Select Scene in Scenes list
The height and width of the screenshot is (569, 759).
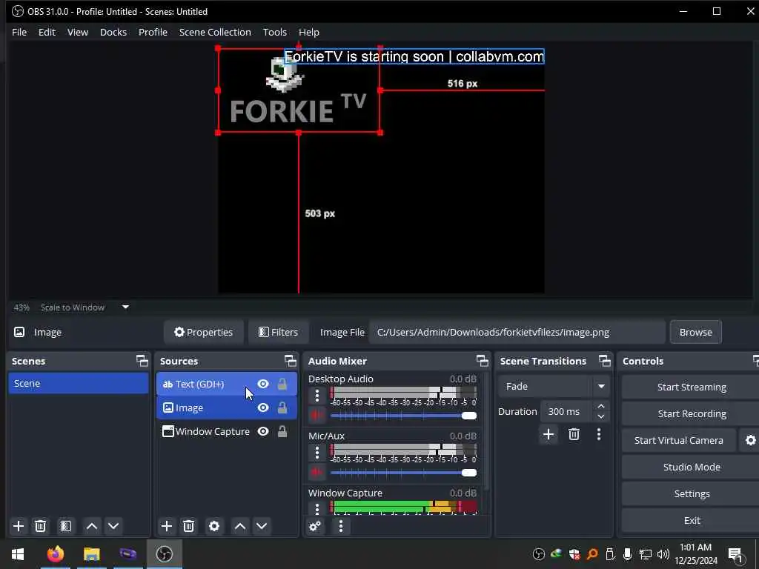click(x=79, y=383)
